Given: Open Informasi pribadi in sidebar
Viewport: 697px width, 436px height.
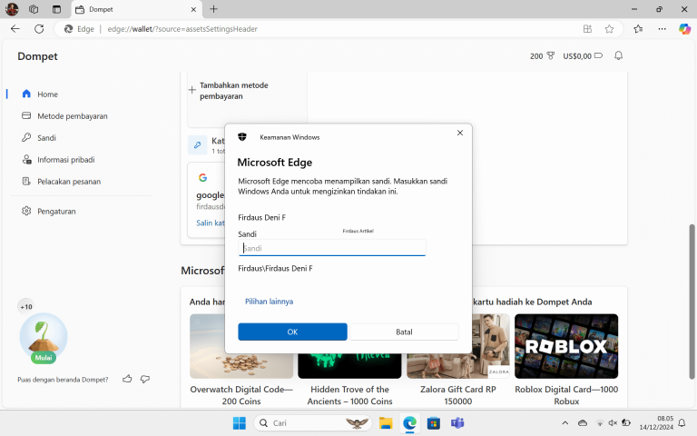Looking at the screenshot, I should 58,159.
